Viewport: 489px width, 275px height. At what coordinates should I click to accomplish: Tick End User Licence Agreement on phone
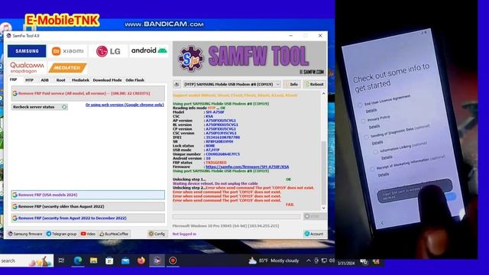coord(360,105)
